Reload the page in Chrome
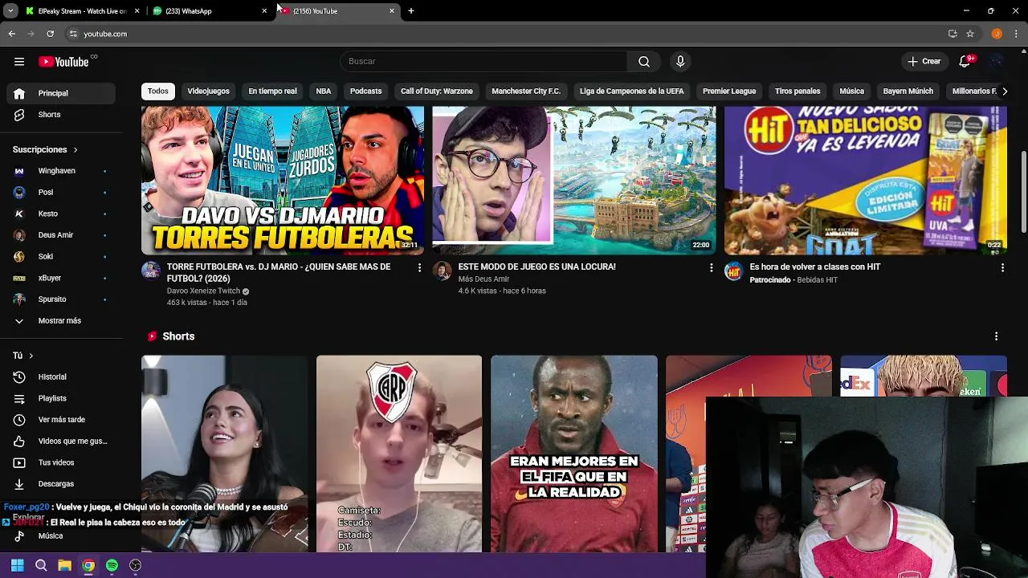The image size is (1028, 578). coord(50,34)
